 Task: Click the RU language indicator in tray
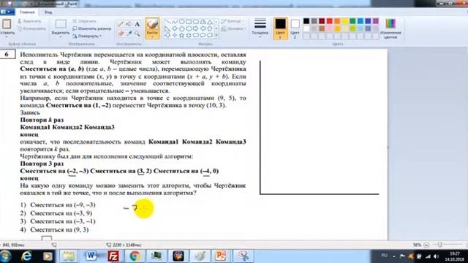385,256
